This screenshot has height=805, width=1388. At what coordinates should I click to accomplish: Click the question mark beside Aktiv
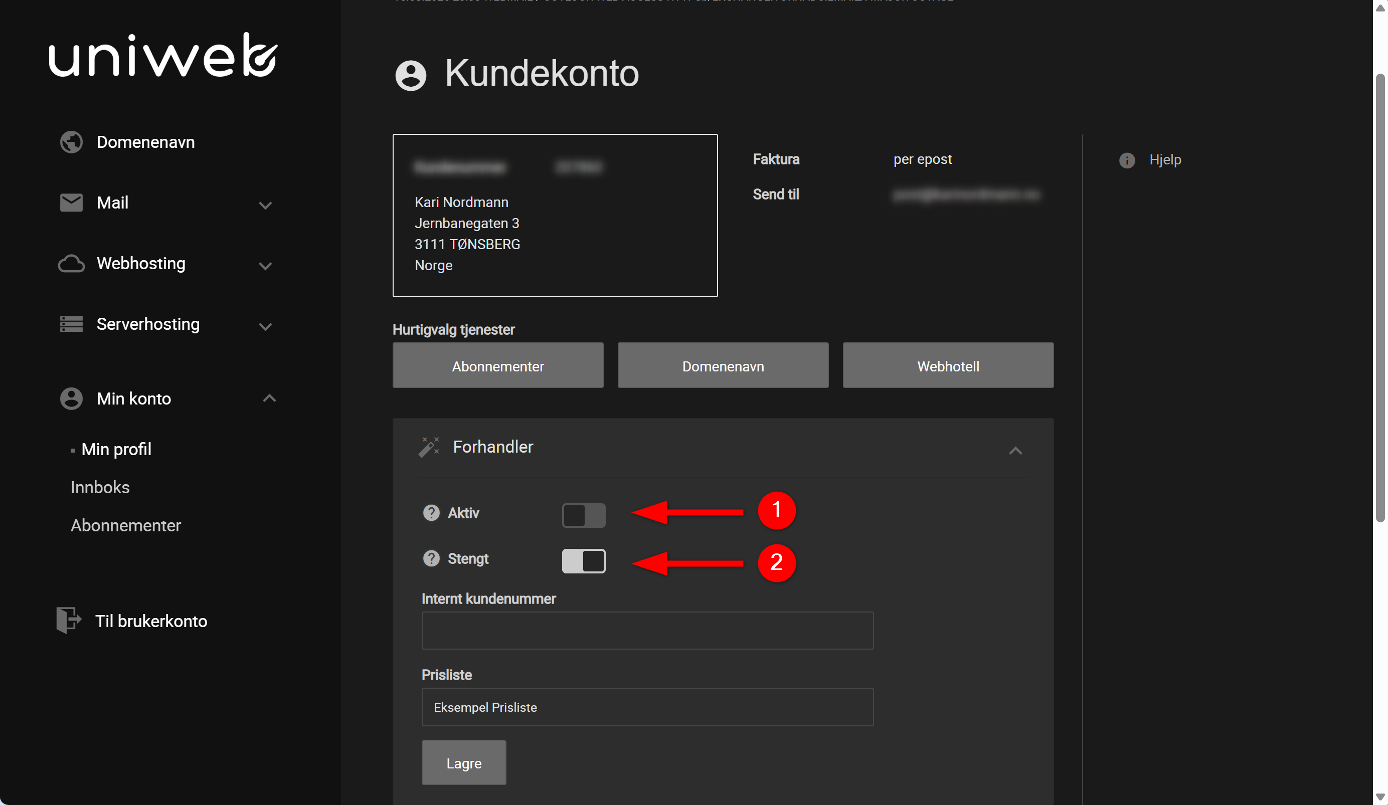(x=431, y=513)
